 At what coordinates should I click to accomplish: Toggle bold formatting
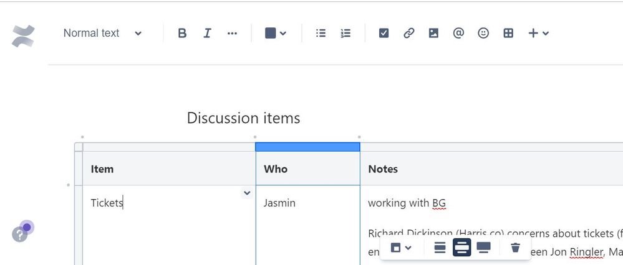tap(182, 33)
